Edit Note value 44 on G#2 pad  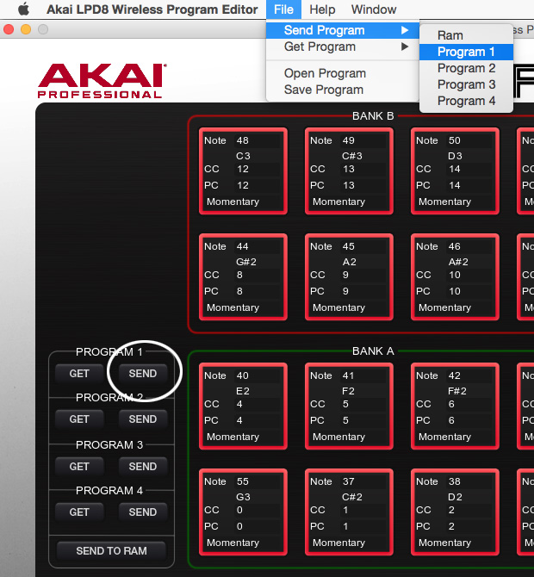[258, 246]
